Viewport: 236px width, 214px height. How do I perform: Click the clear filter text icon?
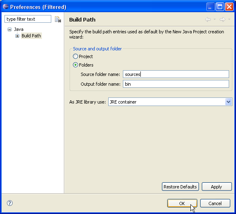point(58,19)
